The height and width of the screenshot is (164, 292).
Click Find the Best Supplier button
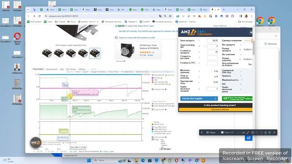coord(199,98)
